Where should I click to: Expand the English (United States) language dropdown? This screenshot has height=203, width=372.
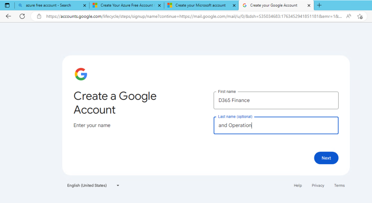(x=93, y=186)
